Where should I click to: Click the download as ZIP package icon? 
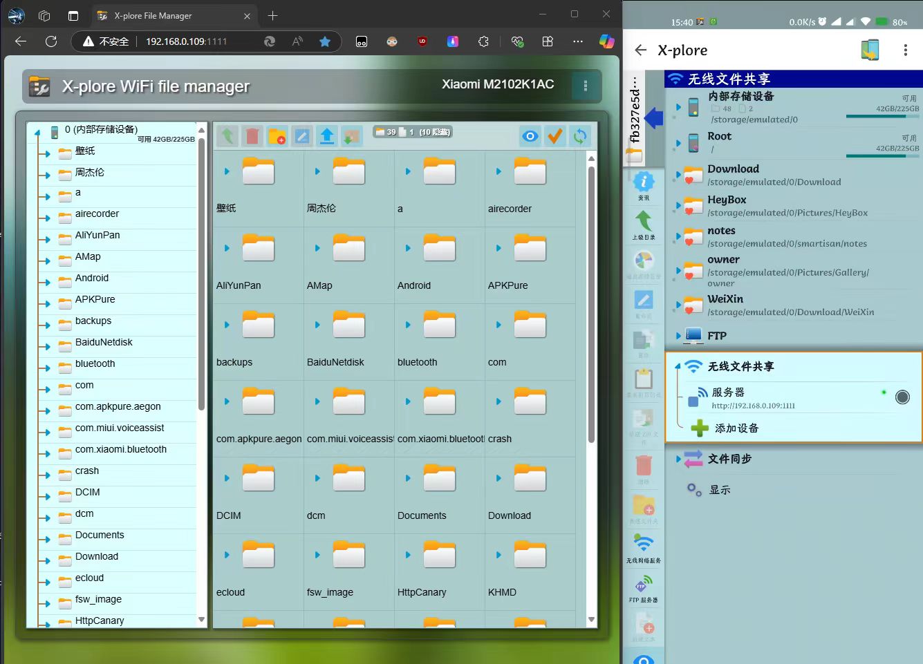pos(352,136)
